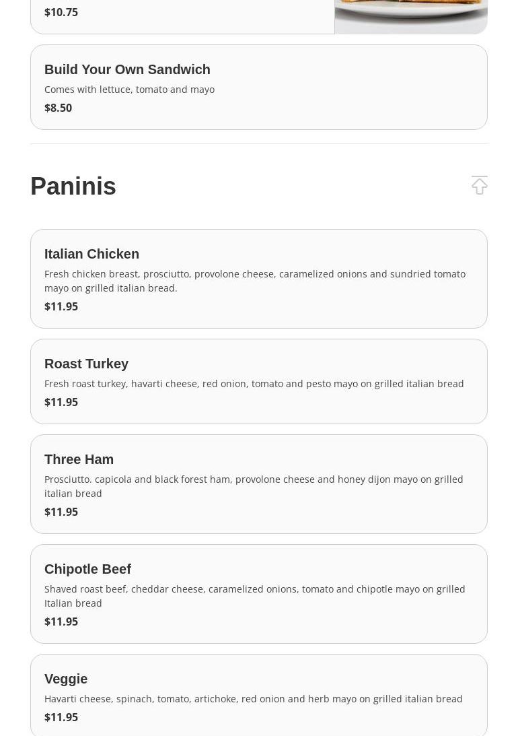Click the Italian Chicken $11.95 price
The height and width of the screenshot is (736, 518).
61,306
